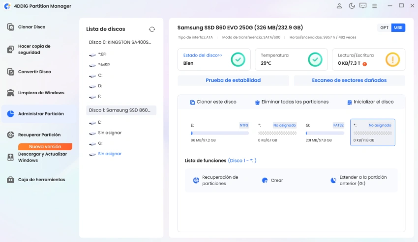
Task: Click the Inicializar el disco icon
Action: point(350,102)
